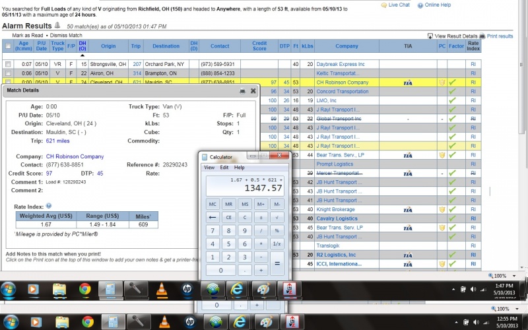The image size is (528, 330).
Task: Click Dismiss Match
Action: tap(66, 35)
